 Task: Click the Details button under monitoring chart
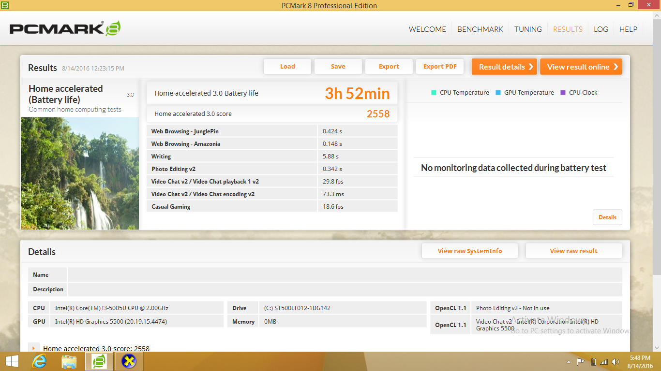tap(607, 217)
